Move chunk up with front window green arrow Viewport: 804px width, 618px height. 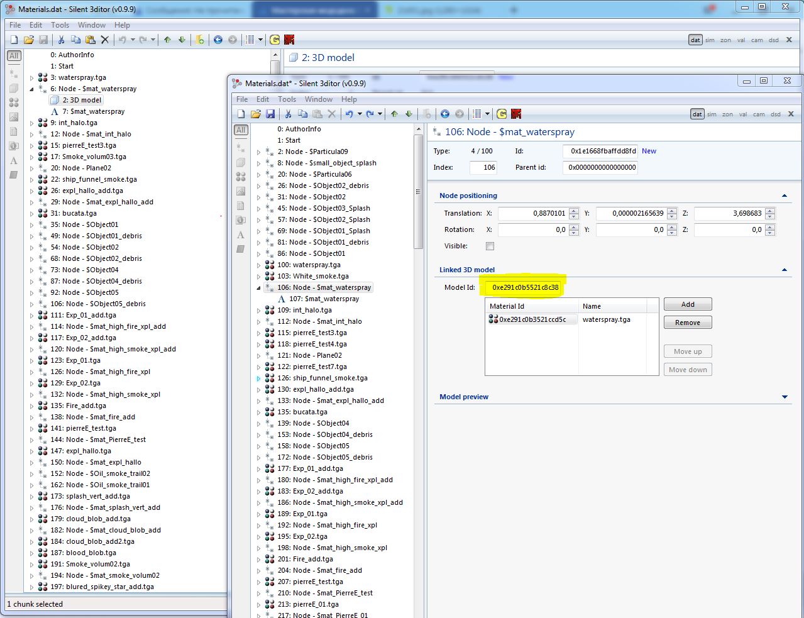pos(394,114)
